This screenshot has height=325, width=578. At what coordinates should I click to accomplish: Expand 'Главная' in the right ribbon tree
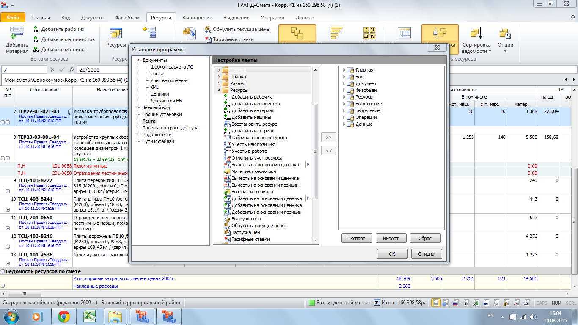[344, 70]
